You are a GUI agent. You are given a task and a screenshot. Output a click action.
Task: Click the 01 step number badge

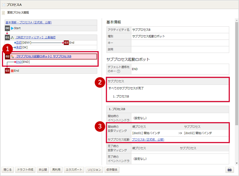[x=7, y=38]
